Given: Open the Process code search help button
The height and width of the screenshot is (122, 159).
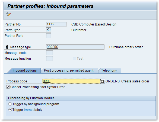Looking at the screenshot, I should click(103, 81).
